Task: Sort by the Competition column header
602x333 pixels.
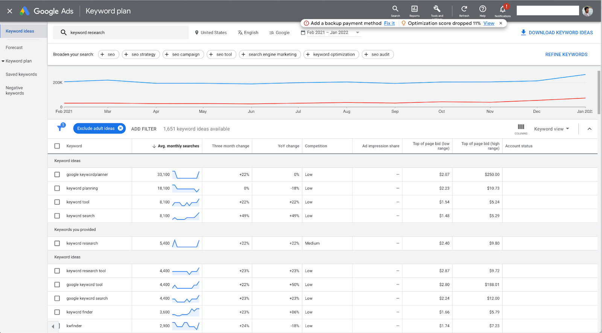Action: 316,146
